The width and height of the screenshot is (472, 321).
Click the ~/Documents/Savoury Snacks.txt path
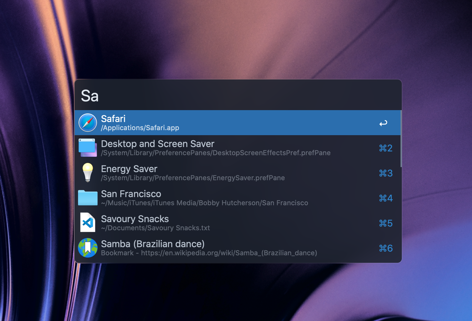(155, 228)
